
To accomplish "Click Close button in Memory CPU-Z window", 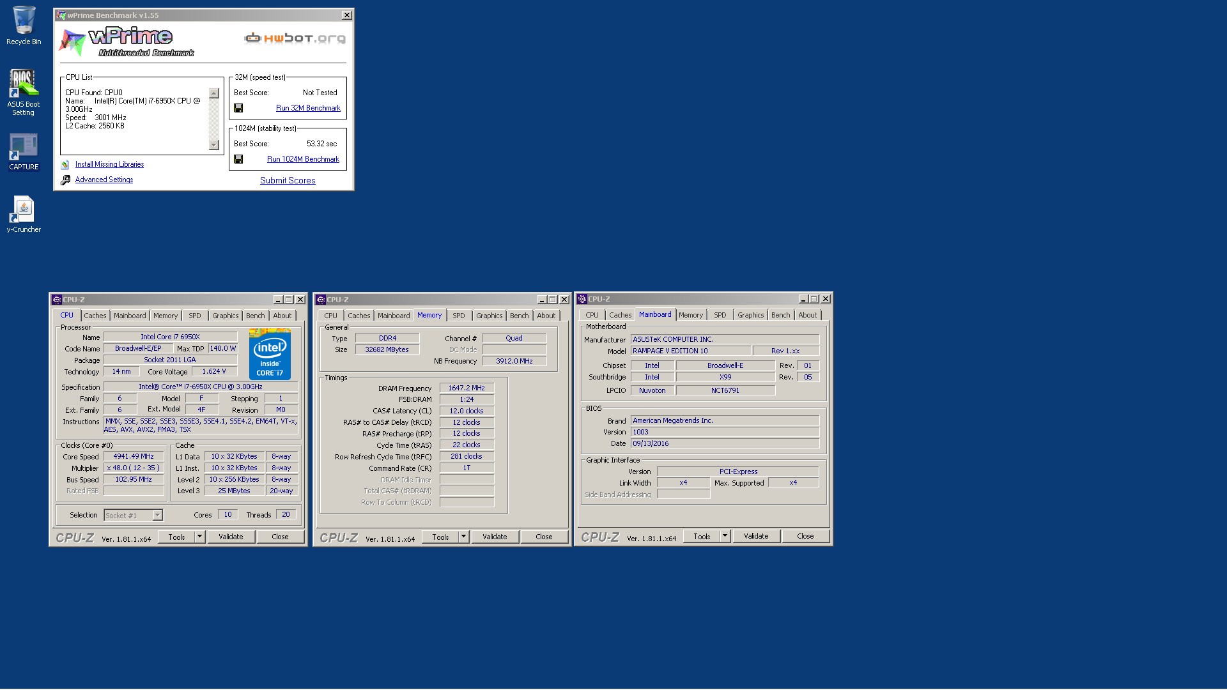I will click(x=544, y=537).
